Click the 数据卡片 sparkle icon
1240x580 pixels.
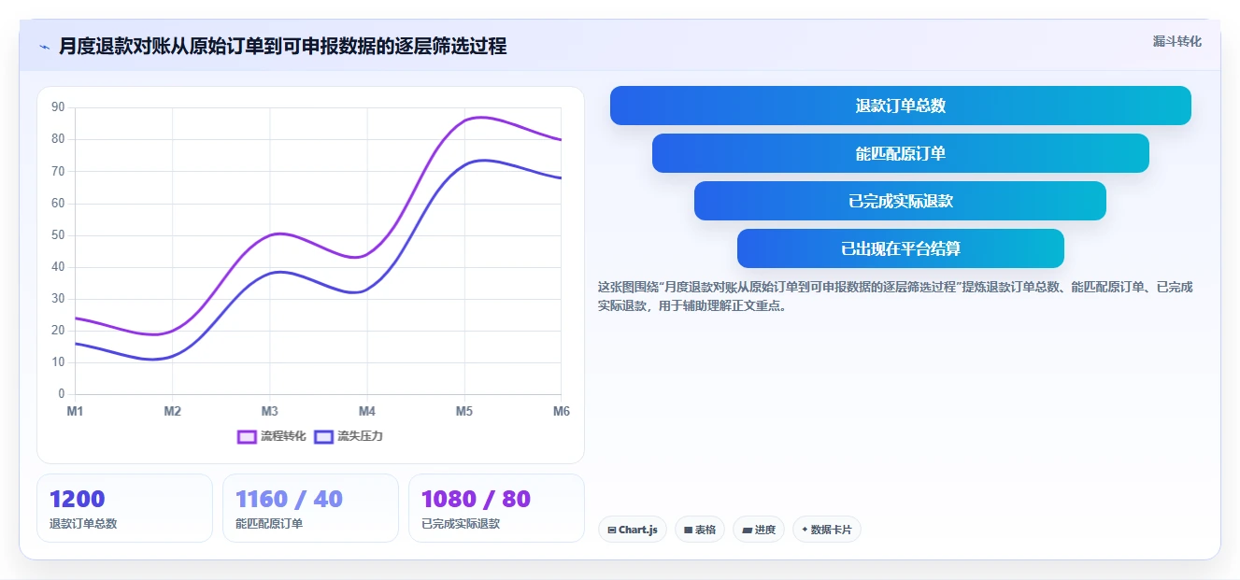point(805,530)
